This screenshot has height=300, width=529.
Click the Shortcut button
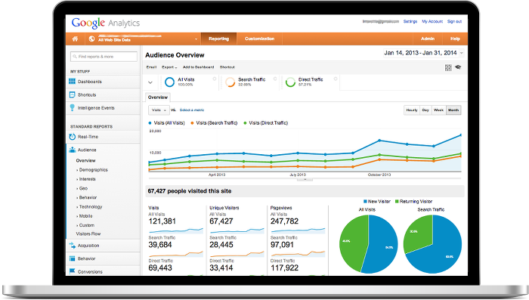[x=227, y=67]
